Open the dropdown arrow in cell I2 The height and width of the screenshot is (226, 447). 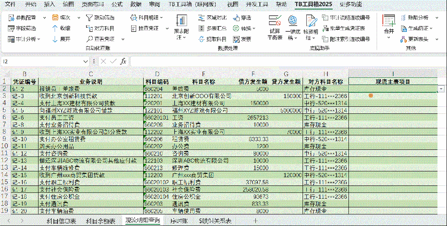coord(442,89)
